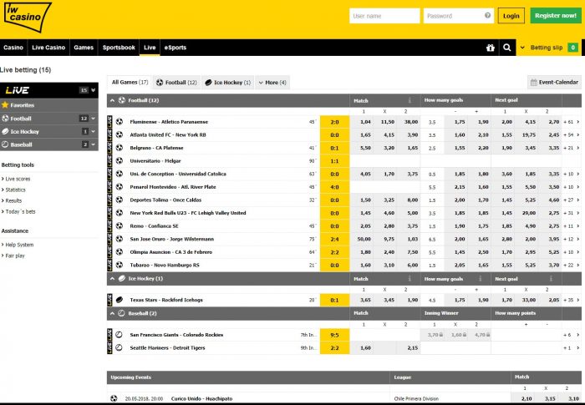Click baseball icon next to San Francisco Giants
Screen dimensions: 585x405
click(x=119, y=335)
